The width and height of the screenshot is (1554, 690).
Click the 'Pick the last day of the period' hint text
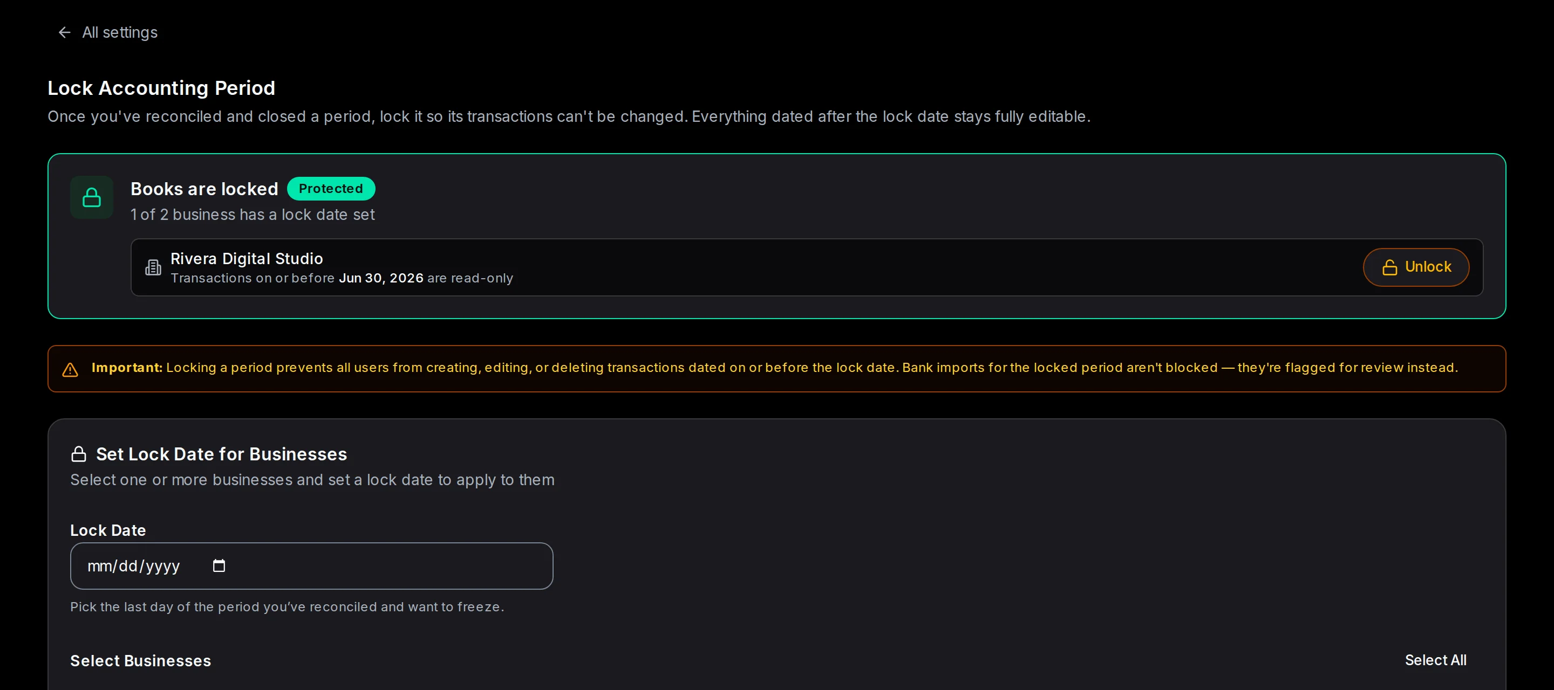coord(287,607)
